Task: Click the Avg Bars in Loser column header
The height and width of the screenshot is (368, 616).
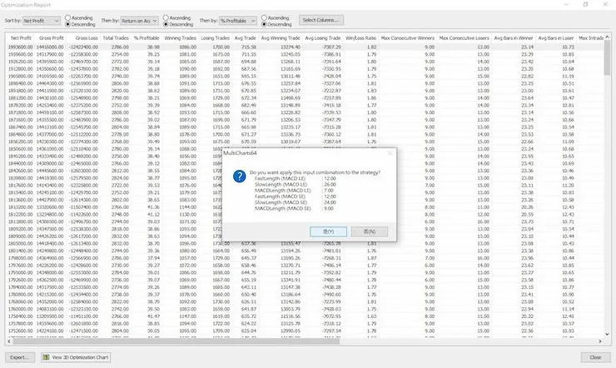Action: point(556,38)
